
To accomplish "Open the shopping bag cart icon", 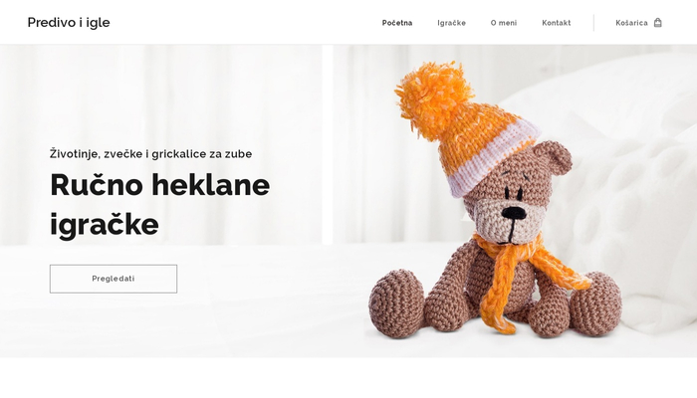I will click(x=658, y=23).
